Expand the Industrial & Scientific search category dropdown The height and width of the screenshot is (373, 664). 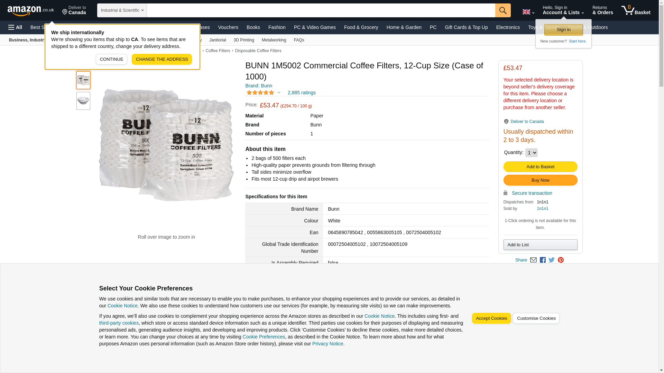coord(122,10)
